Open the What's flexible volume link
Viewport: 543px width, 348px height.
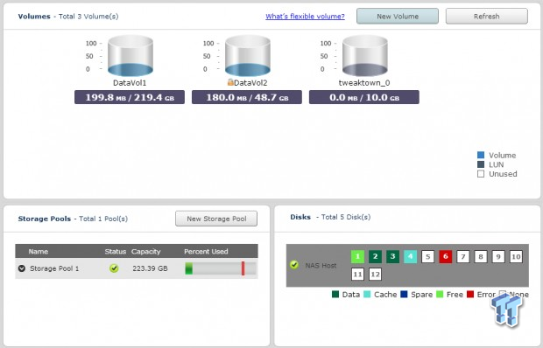click(305, 17)
